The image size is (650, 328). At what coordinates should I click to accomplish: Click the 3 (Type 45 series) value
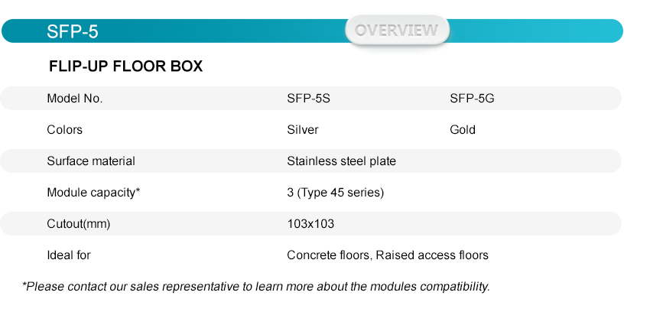click(x=336, y=193)
